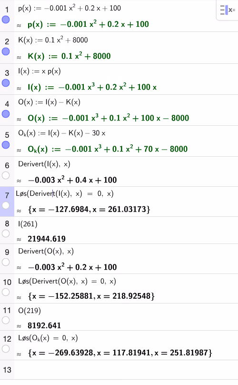Edit input I(261)

[28, 224]
